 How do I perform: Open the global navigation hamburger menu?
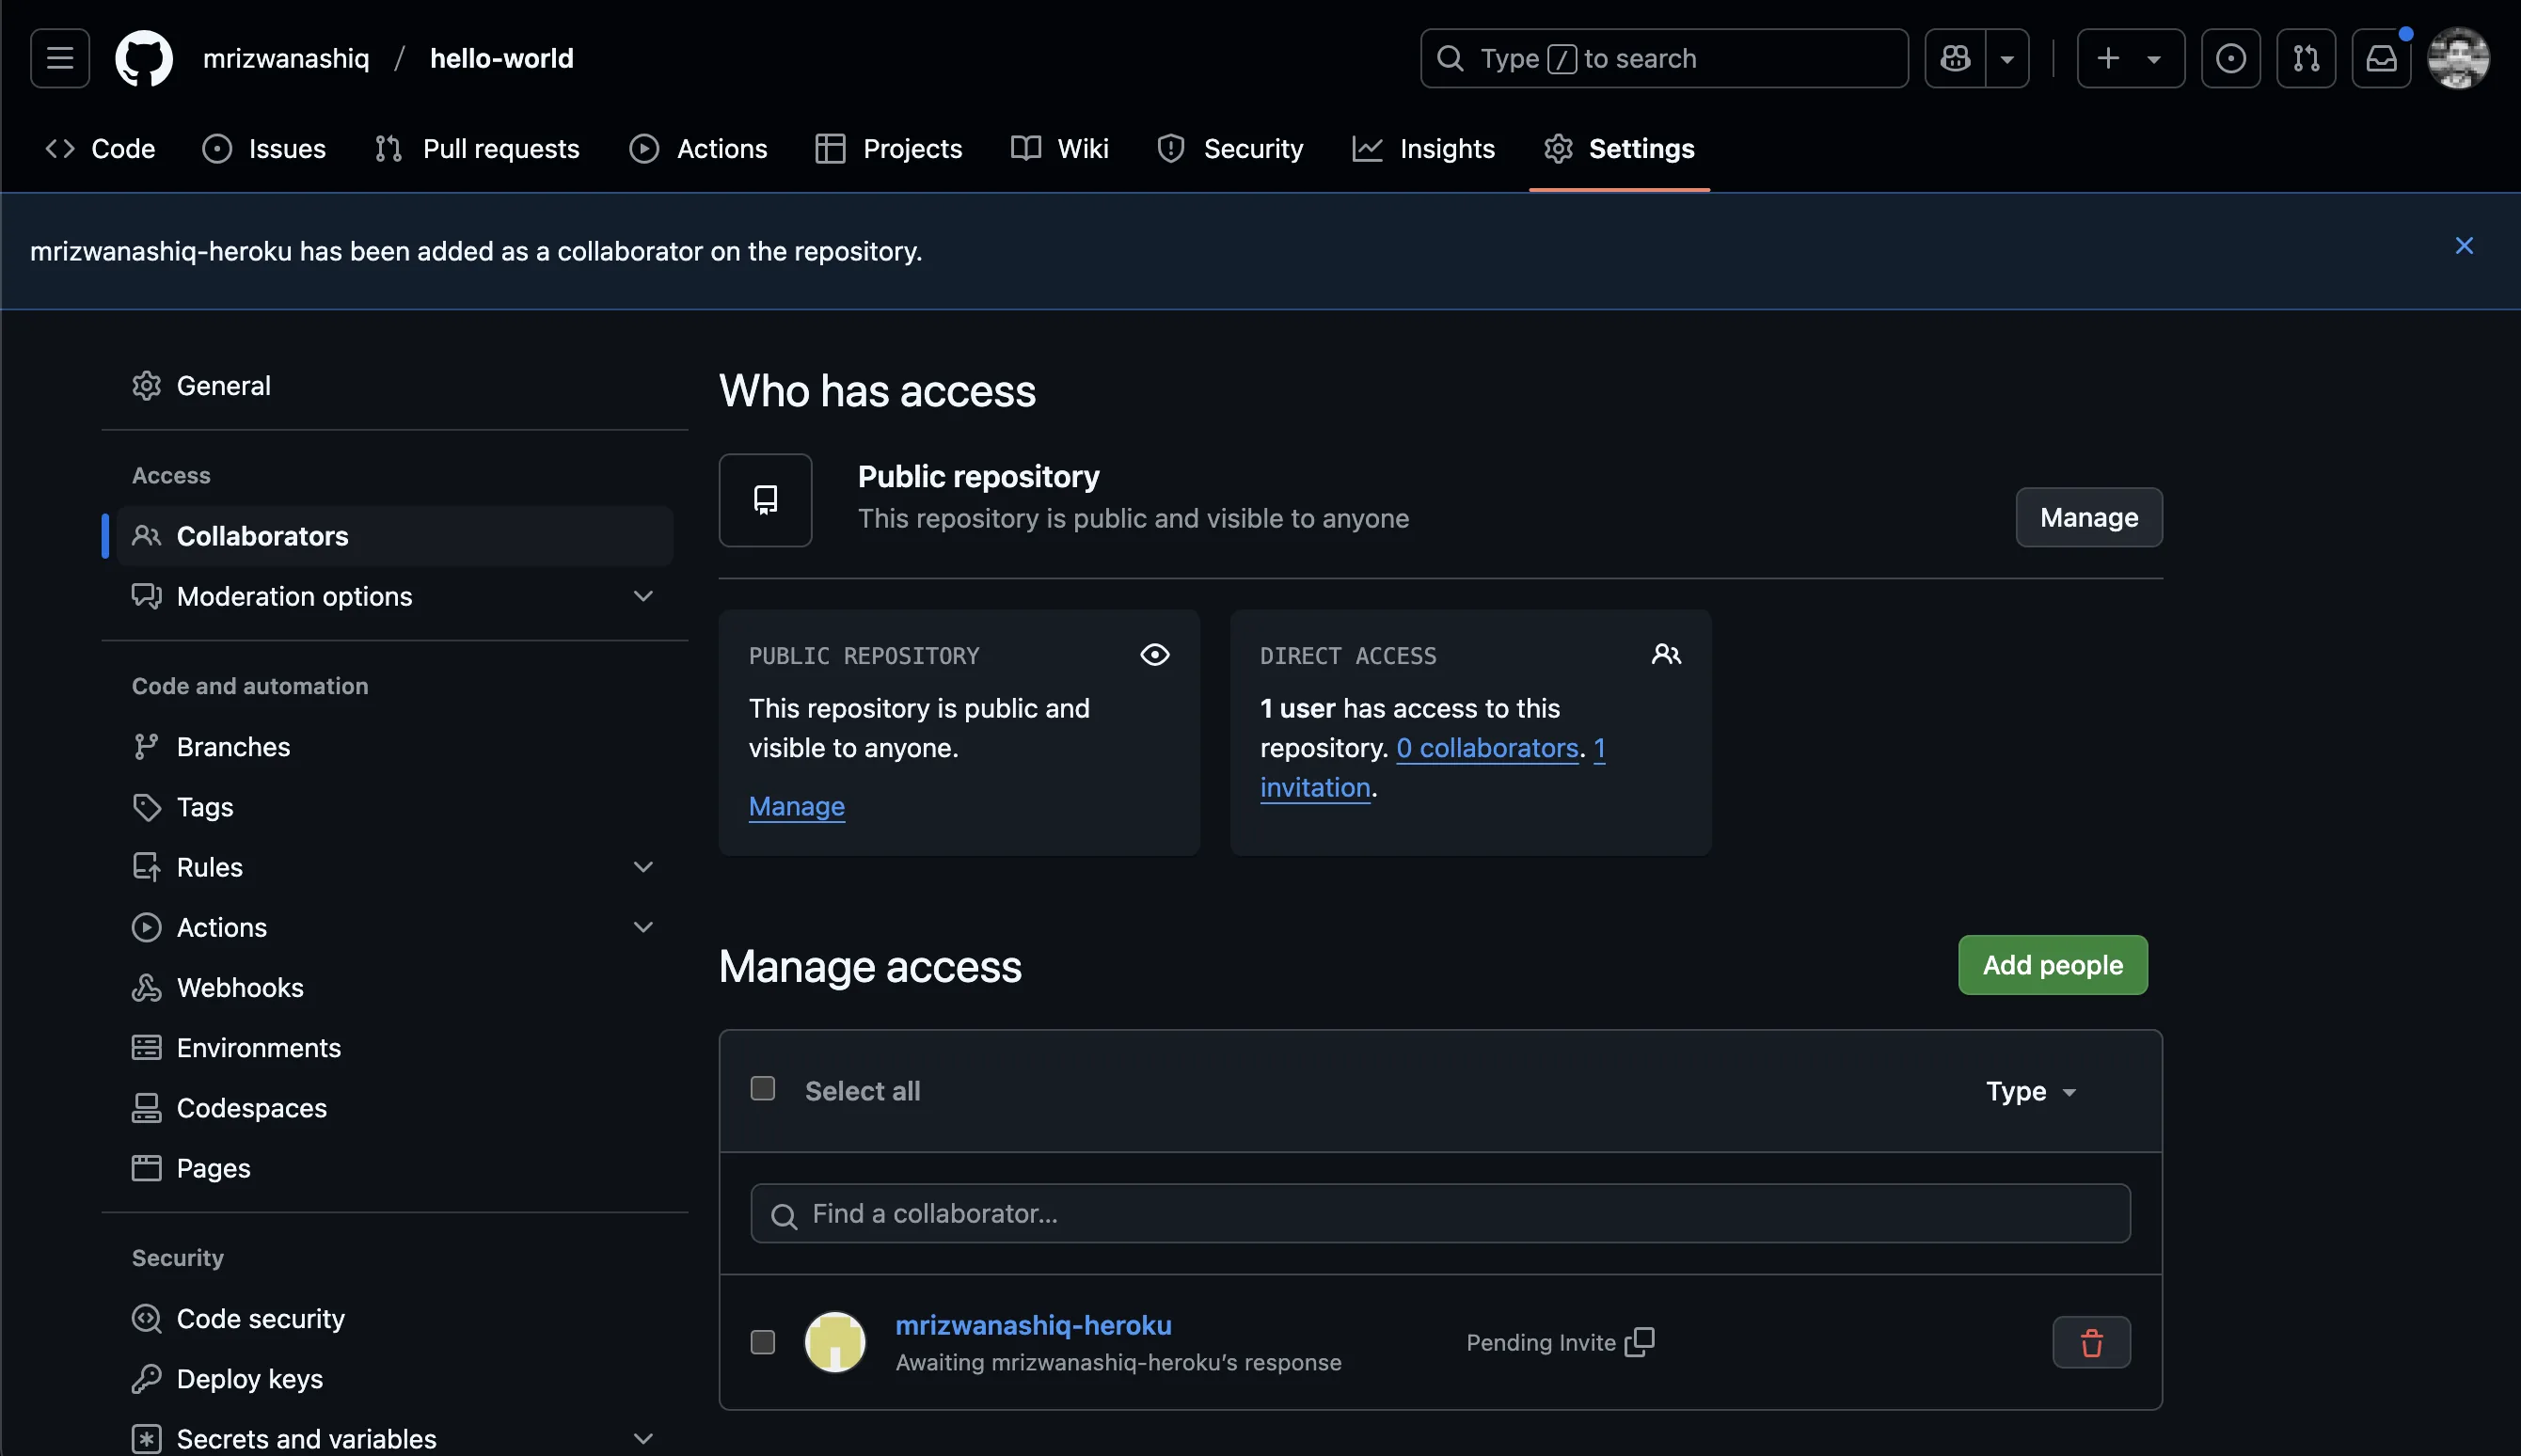click(x=60, y=58)
